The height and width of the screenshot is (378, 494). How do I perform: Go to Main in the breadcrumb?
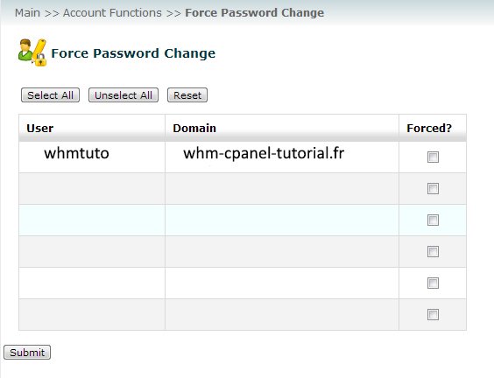[27, 13]
